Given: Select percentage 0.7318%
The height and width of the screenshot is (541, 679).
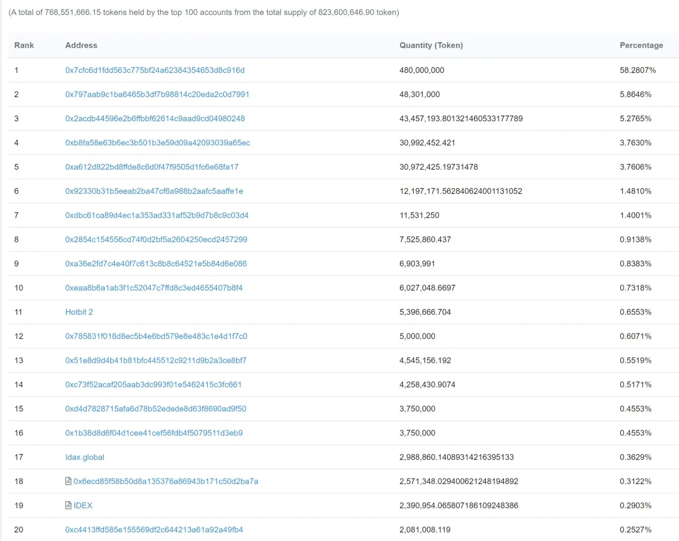Looking at the screenshot, I should pyautogui.click(x=635, y=288).
